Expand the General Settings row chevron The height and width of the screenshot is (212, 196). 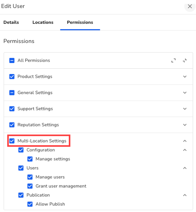click(x=185, y=93)
